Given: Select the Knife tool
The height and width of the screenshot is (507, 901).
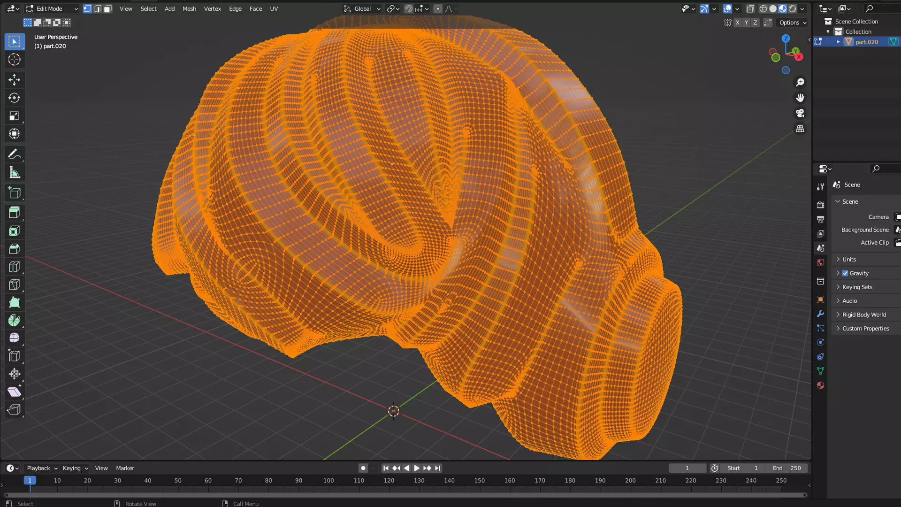Looking at the screenshot, I should pos(14,284).
